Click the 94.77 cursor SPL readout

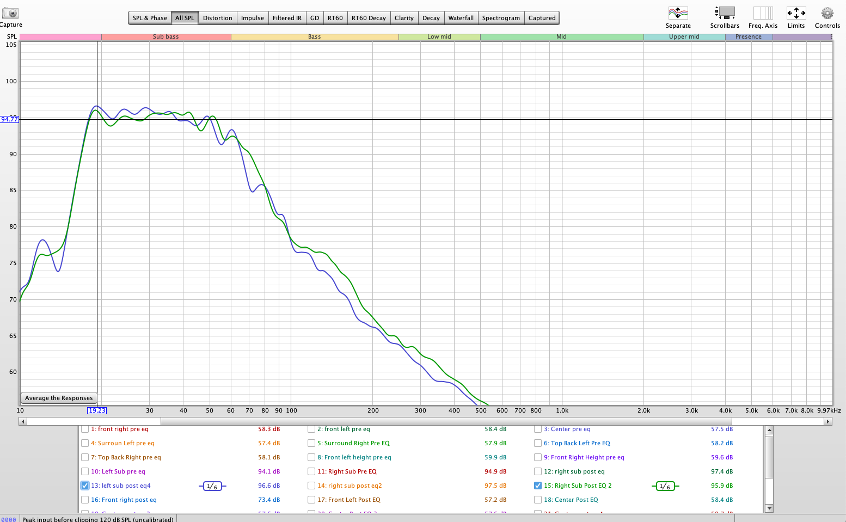coord(9,119)
